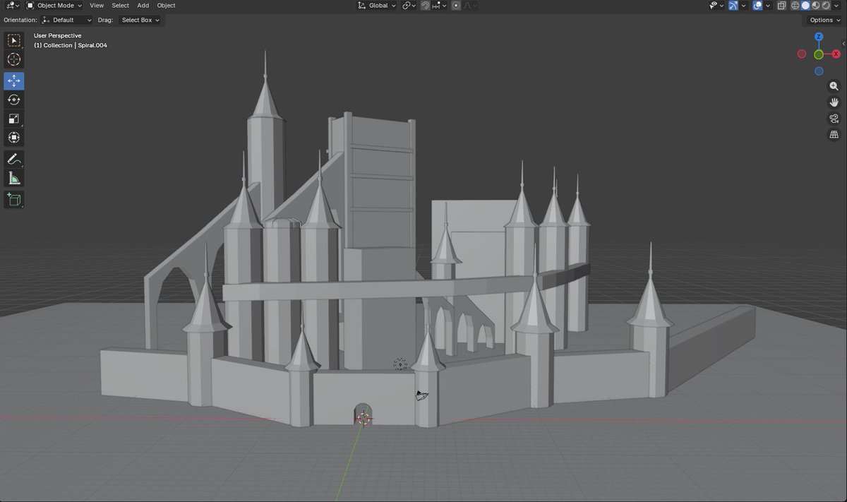Activate the Scale tool
The width and height of the screenshot is (847, 502).
14,119
